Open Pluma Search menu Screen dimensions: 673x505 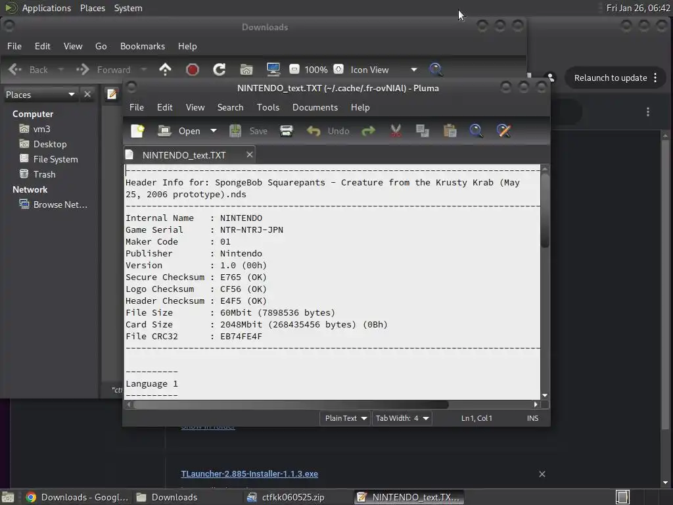[230, 107]
